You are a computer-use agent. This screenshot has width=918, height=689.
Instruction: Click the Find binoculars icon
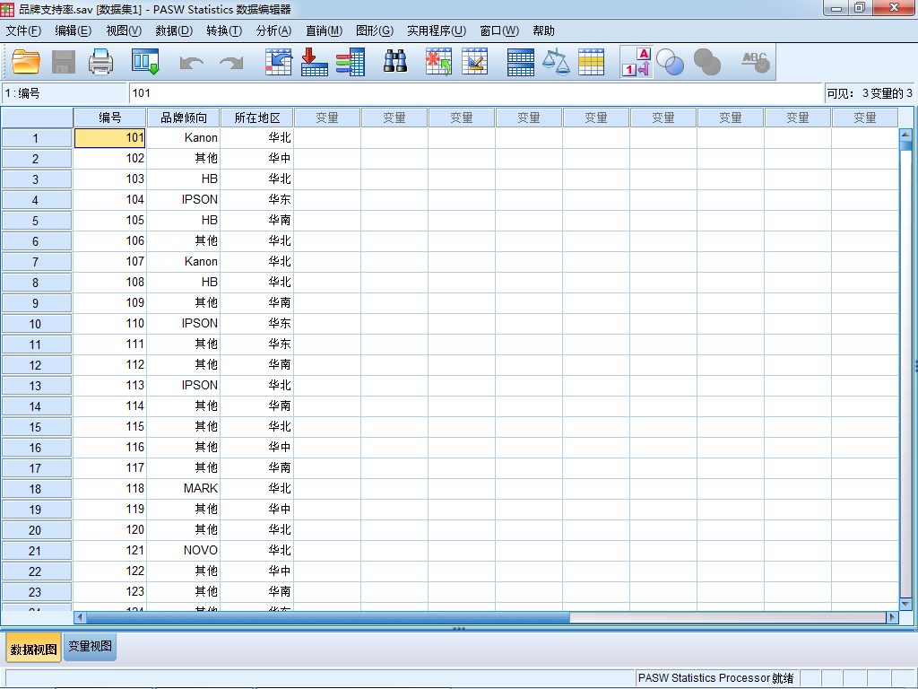[395, 62]
